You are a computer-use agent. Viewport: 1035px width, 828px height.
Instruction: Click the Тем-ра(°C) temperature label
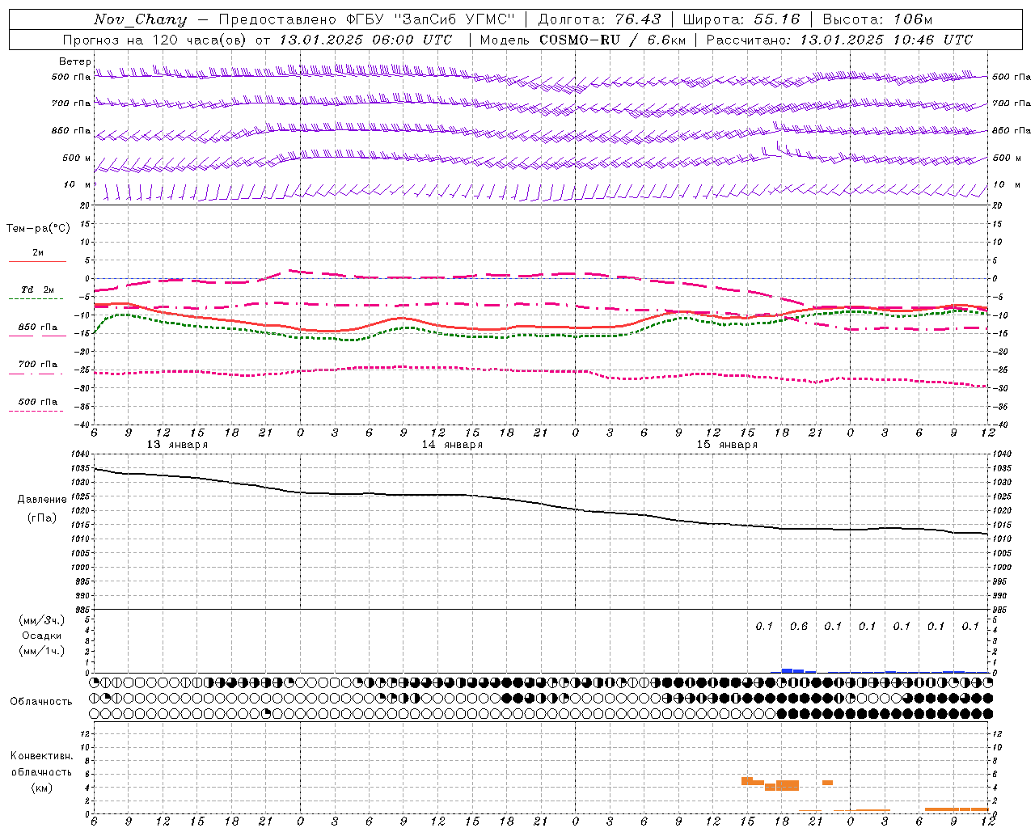coord(38,229)
